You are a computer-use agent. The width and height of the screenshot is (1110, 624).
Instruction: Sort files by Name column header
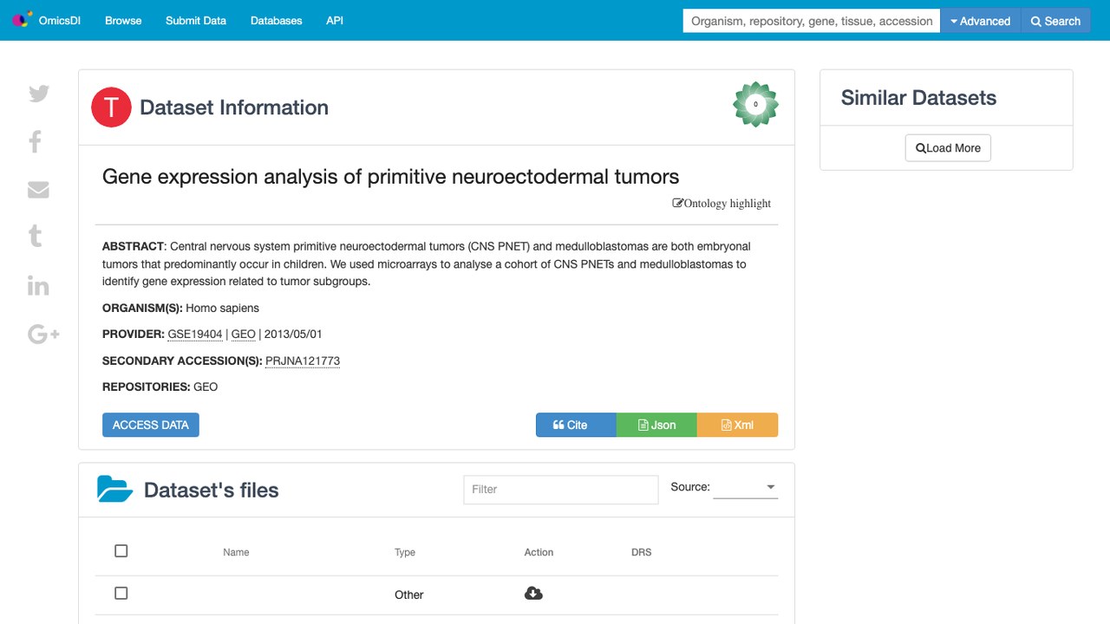236,552
